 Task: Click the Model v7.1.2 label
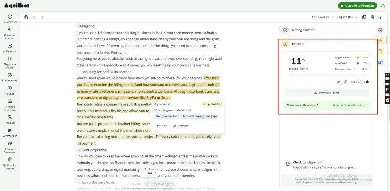tap(357, 82)
